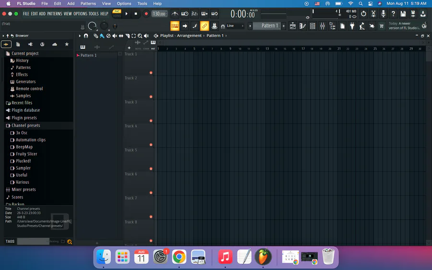Open the OPTIONS menu in FL toolbar
The height and width of the screenshot is (270, 432).
coord(80,14)
